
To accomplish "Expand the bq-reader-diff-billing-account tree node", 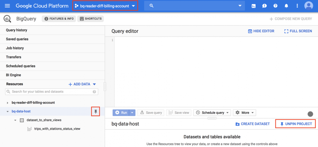I will click(x=7, y=103).
